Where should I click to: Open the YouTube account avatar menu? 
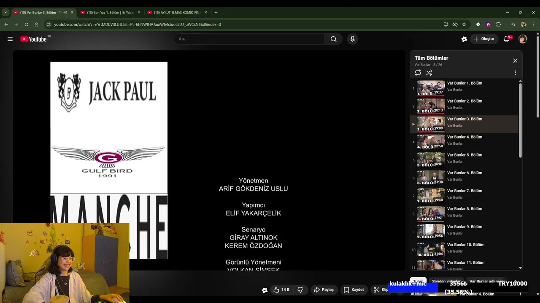(x=523, y=39)
